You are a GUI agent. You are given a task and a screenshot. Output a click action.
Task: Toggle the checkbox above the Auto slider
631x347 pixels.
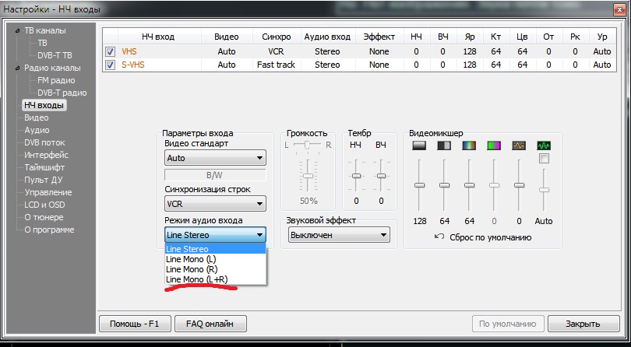544,159
